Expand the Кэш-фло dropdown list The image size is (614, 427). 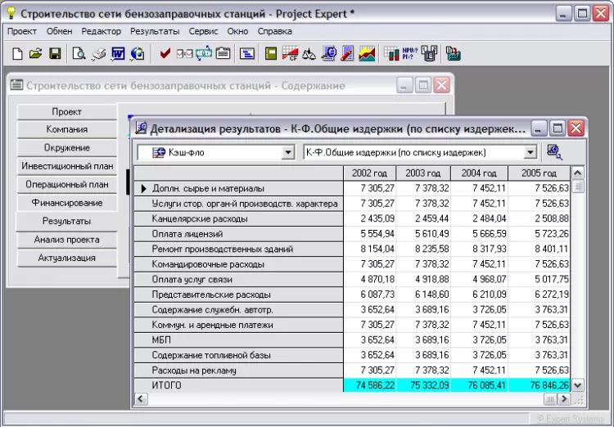287,152
